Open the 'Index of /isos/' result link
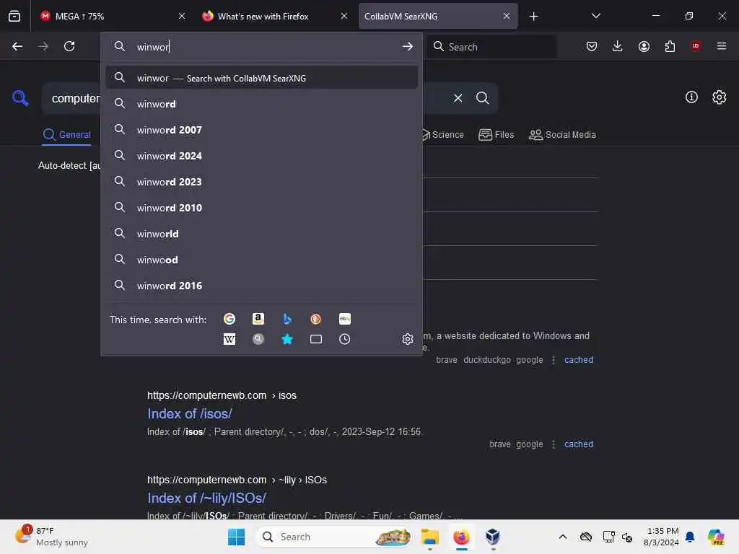The height and width of the screenshot is (554, 739). point(190,413)
